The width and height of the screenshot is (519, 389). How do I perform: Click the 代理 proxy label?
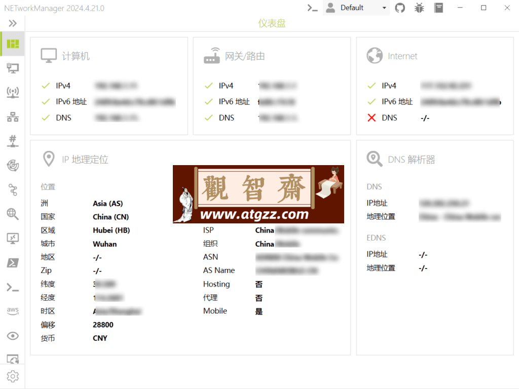(x=210, y=298)
